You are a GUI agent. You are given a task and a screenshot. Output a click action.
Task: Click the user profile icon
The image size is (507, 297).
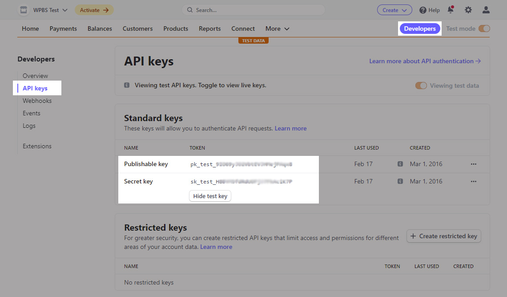pyautogui.click(x=486, y=10)
